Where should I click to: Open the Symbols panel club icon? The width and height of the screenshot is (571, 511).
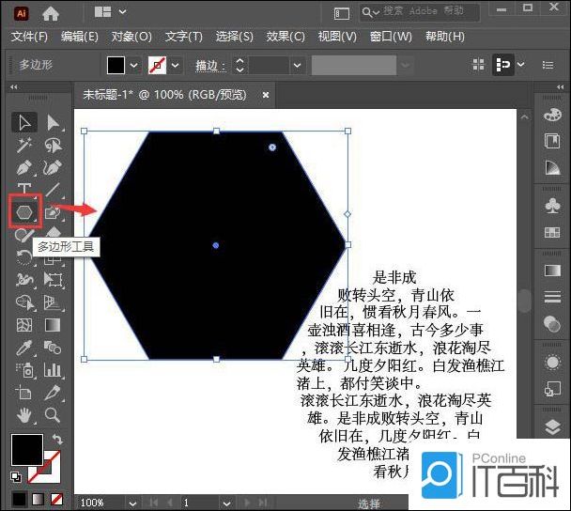pos(552,206)
